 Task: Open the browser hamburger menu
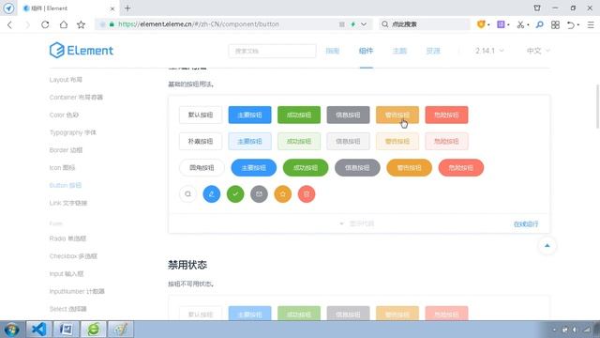591,24
